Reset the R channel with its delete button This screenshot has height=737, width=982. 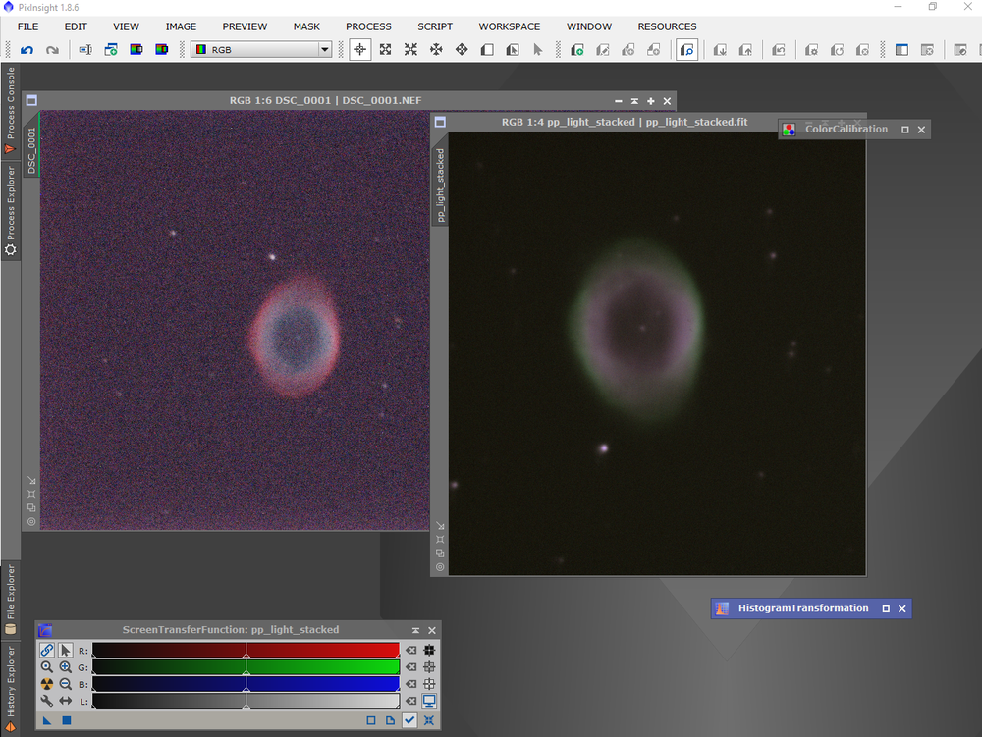pos(411,650)
